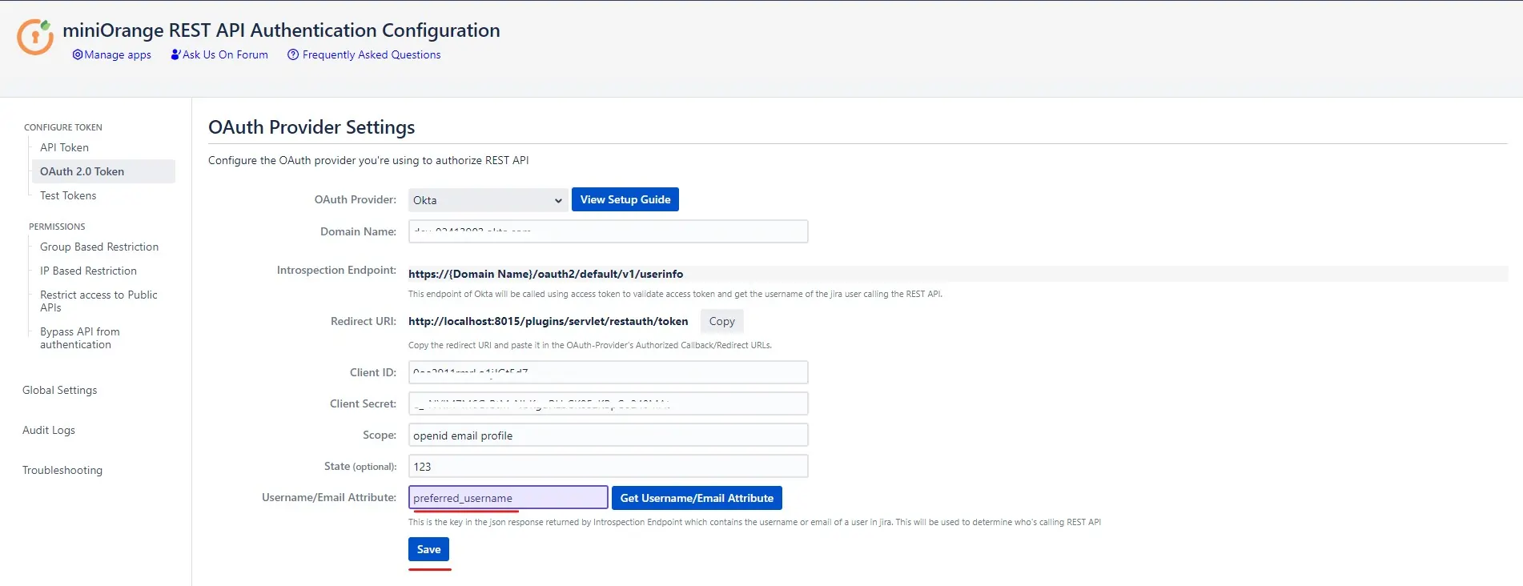The image size is (1523, 586).
Task: Go to Troubleshooting section
Action: coord(62,470)
